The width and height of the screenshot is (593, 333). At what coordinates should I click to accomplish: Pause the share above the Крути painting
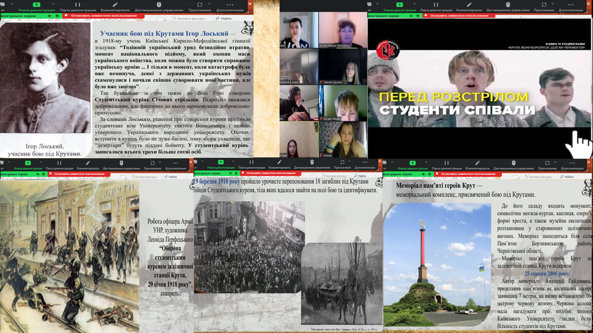59,163
